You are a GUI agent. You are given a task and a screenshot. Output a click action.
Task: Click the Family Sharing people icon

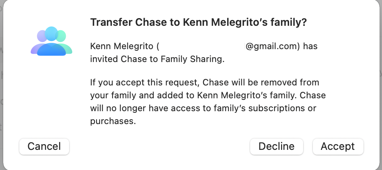point(51,41)
